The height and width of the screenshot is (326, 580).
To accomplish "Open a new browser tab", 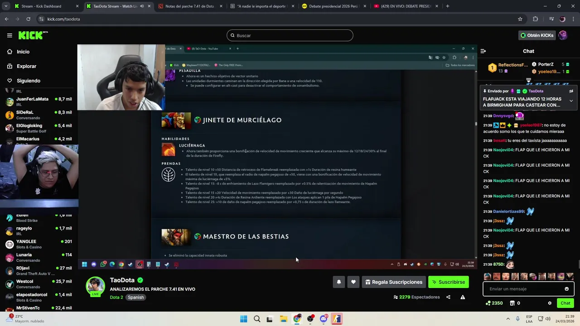I will point(447,6).
